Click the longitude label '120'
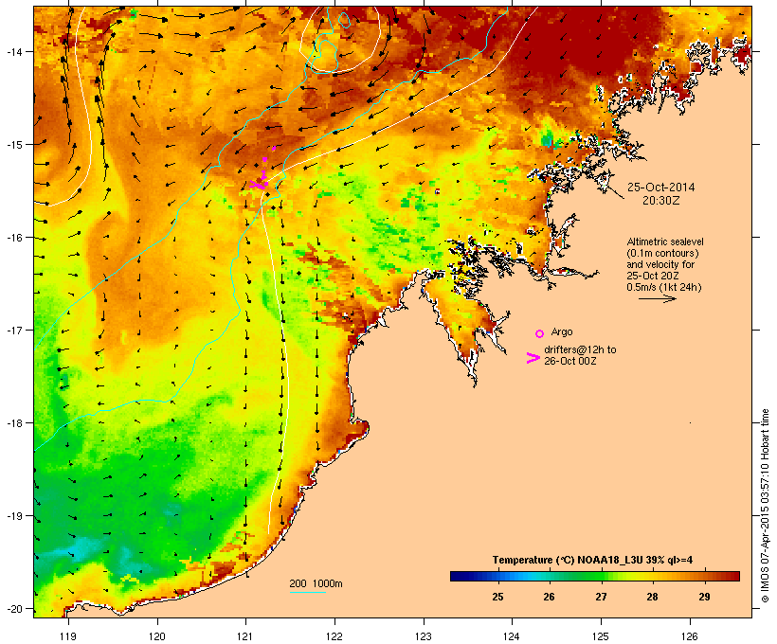 click(157, 636)
